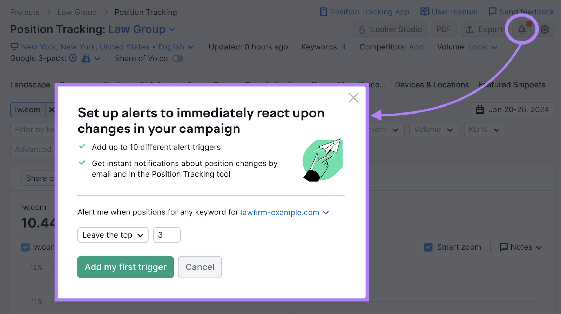This screenshot has height=314, width=561.
Task: Close the alerts setup dialog
Action: coord(353,97)
